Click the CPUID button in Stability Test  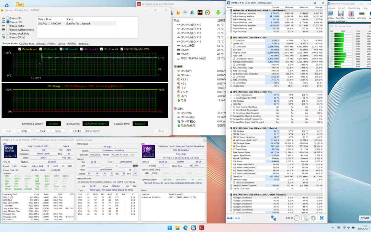77,131
